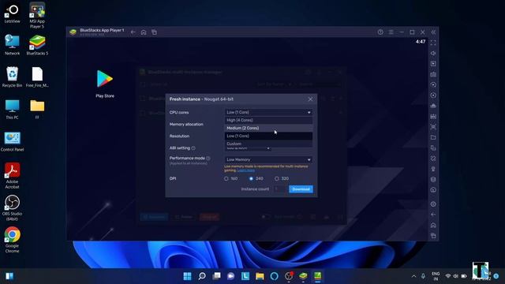
Task: Click back arrow in BlueStacks title bar
Action: (133, 32)
